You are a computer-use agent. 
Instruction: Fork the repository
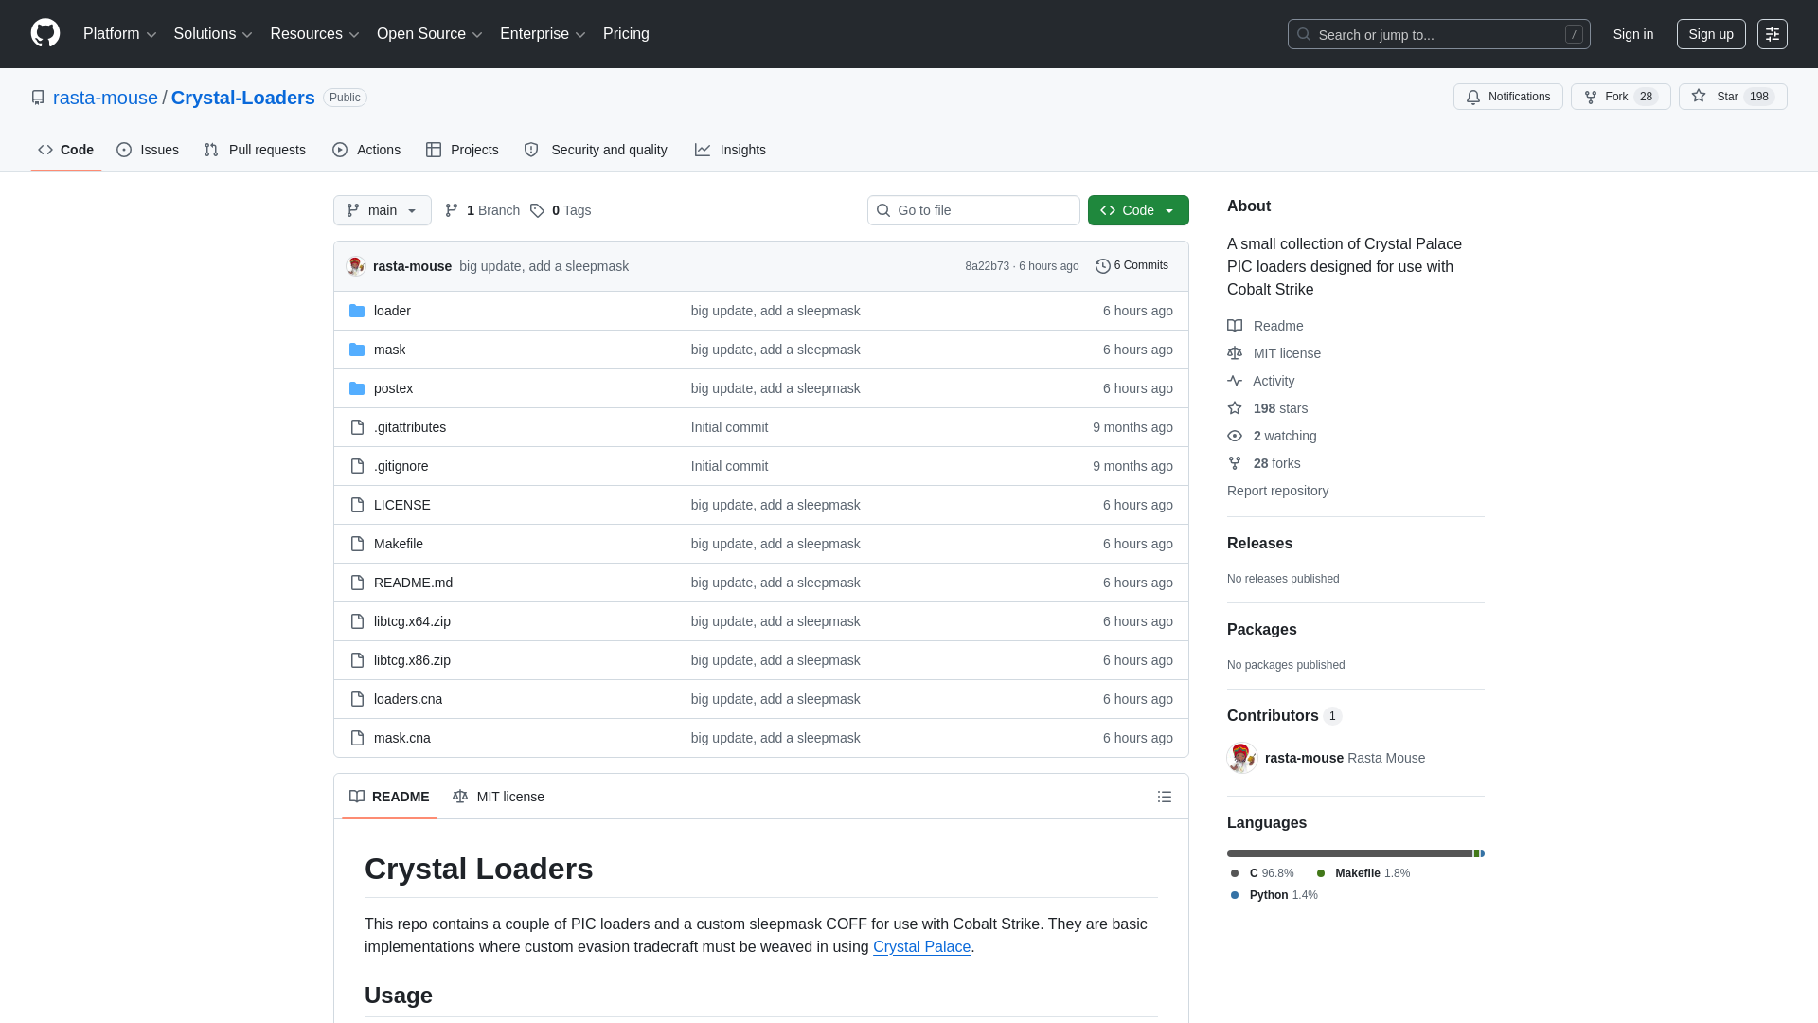(x=1619, y=97)
